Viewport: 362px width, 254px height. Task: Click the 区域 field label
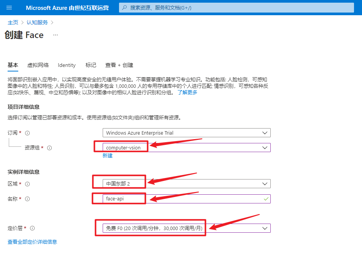coord(13,184)
